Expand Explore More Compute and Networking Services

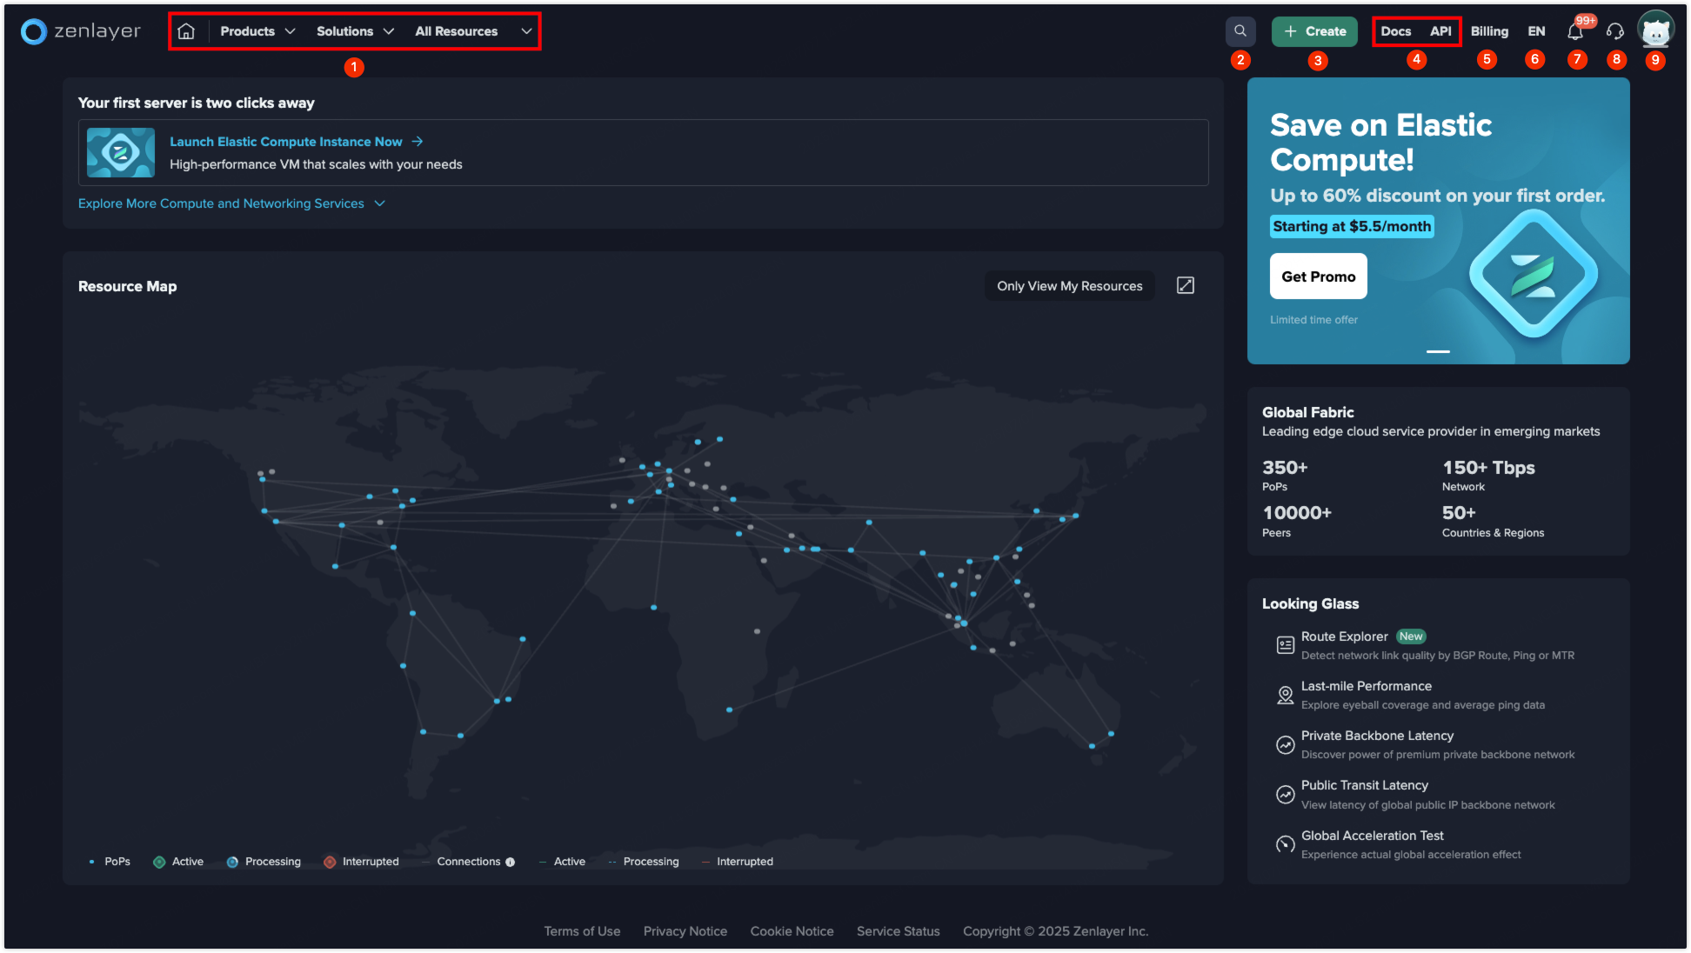[231, 203]
